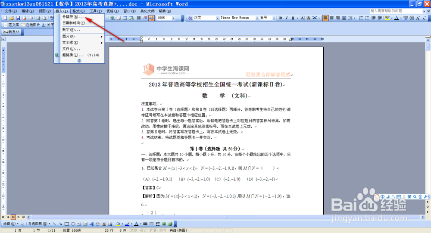This screenshot has height=233, width=431.
Task: Decrease paragraph indent
Action: [374, 18]
